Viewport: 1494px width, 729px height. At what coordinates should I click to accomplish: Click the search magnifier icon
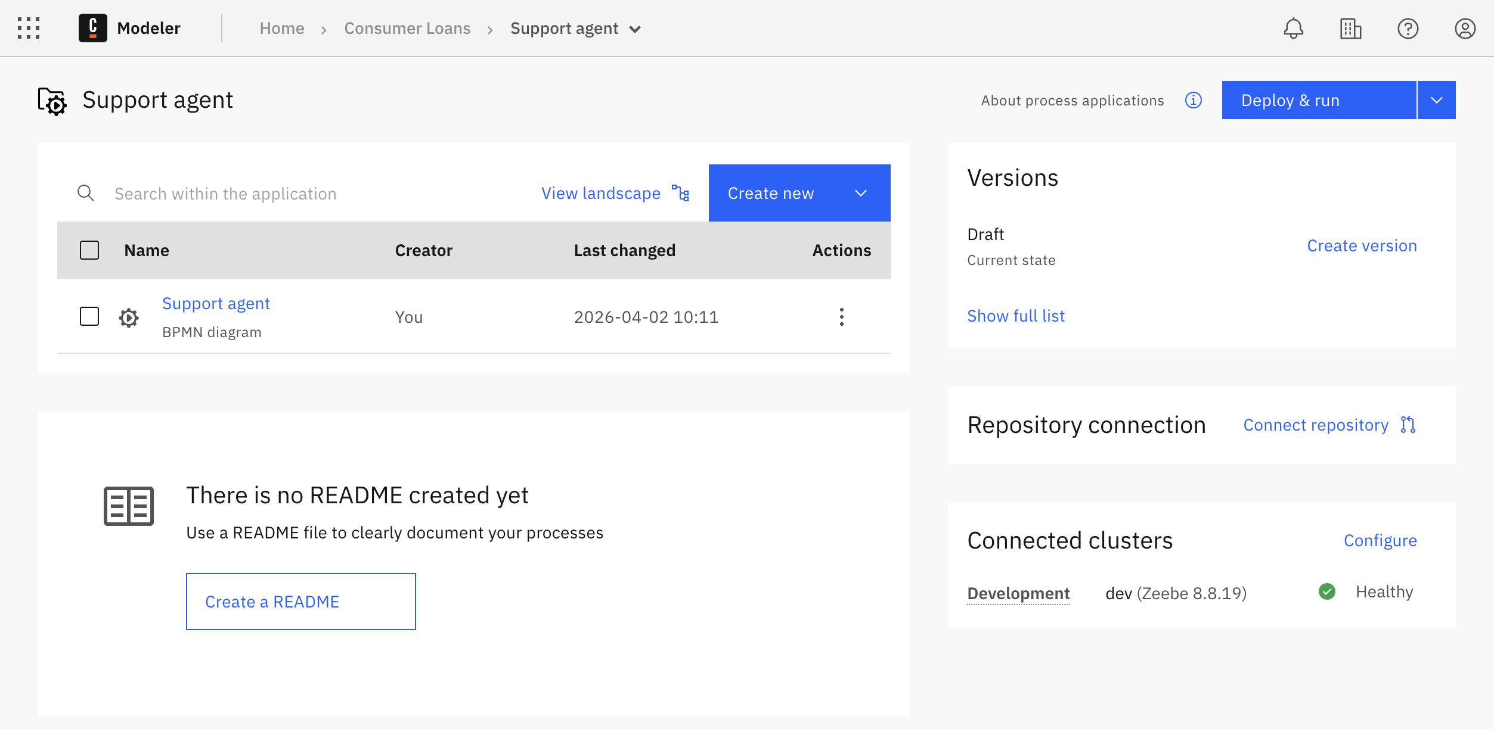coord(86,193)
